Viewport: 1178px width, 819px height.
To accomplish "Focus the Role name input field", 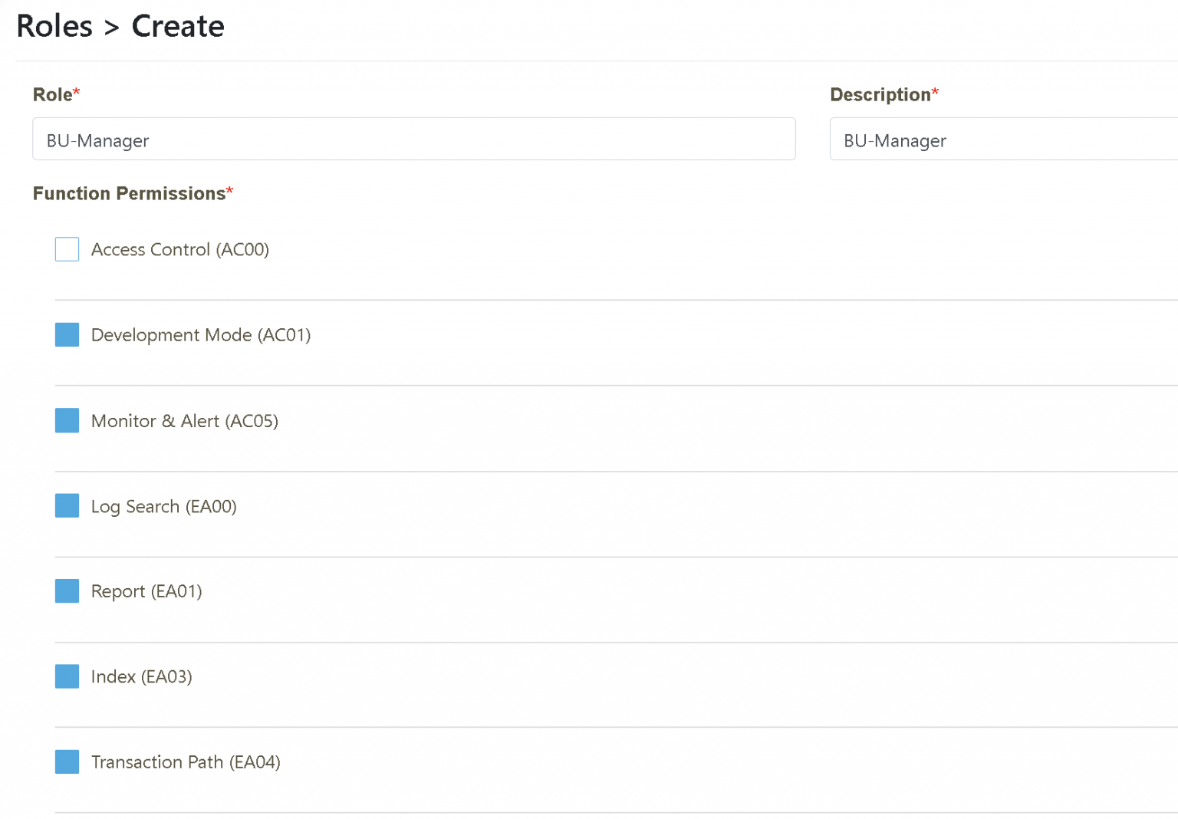I will 413,140.
